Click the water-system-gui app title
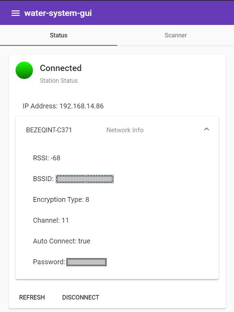Image resolution: width=234 pixels, height=312 pixels. point(58,13)
